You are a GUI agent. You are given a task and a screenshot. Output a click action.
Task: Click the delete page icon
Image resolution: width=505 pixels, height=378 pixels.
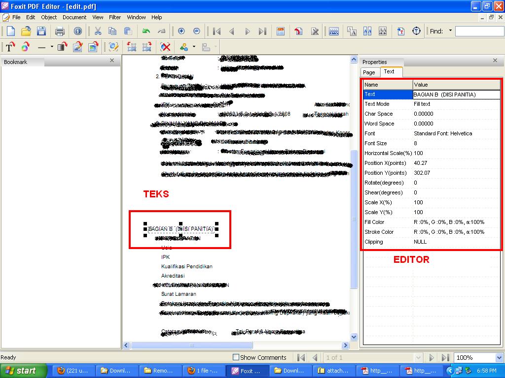pos(315,31)
